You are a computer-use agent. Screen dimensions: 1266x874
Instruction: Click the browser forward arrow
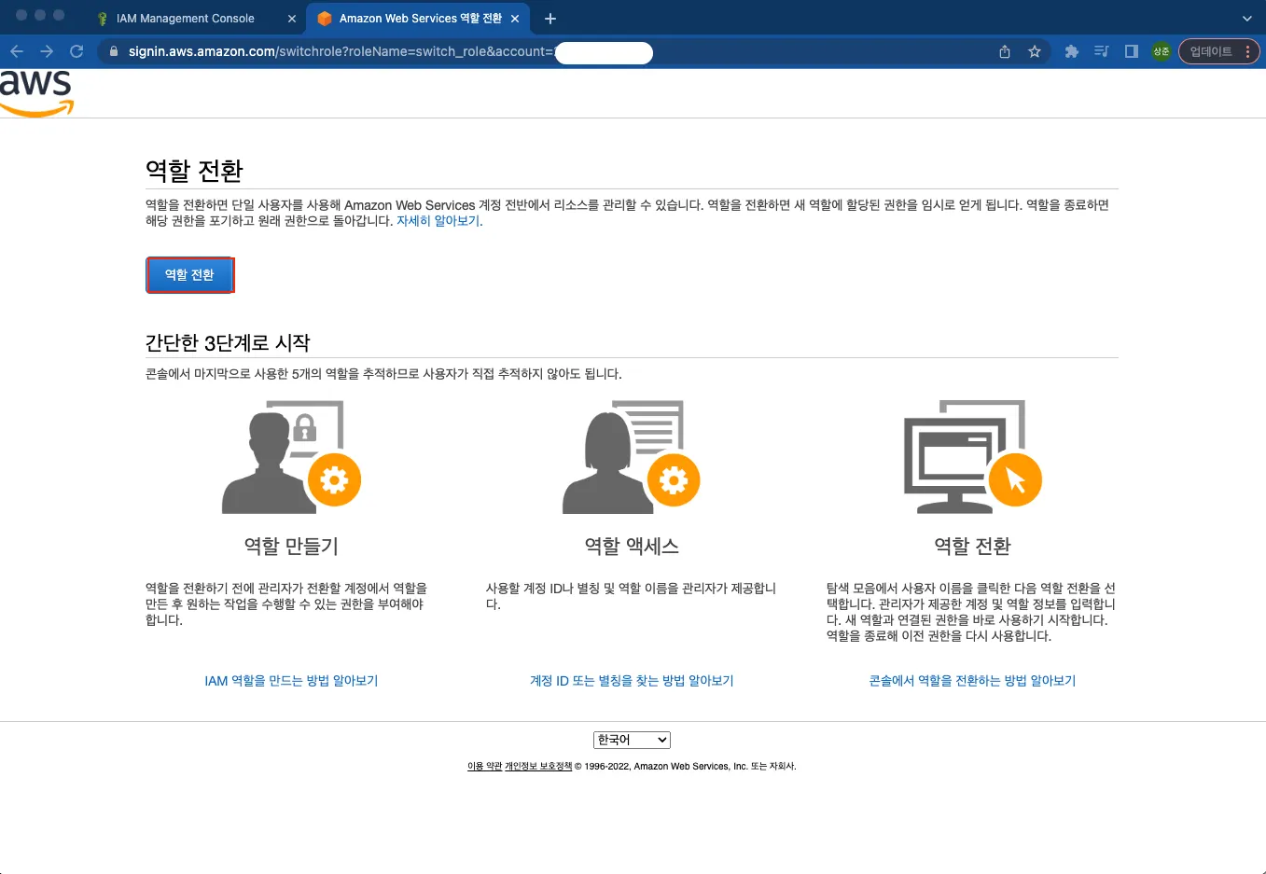pyautogui.click(x=47, y=51)
